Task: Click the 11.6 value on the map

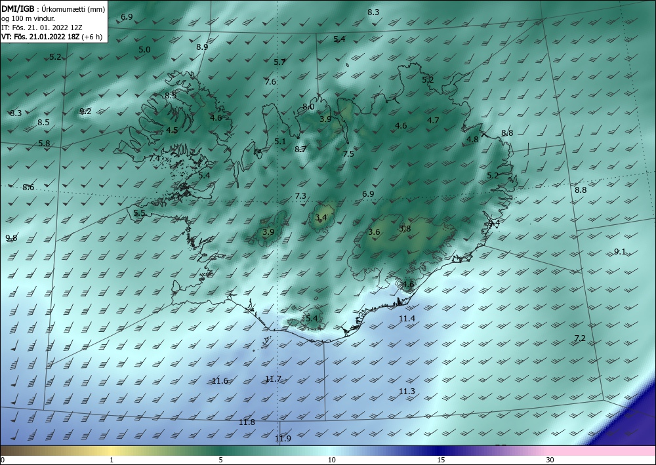Action: tap(220, 381)
